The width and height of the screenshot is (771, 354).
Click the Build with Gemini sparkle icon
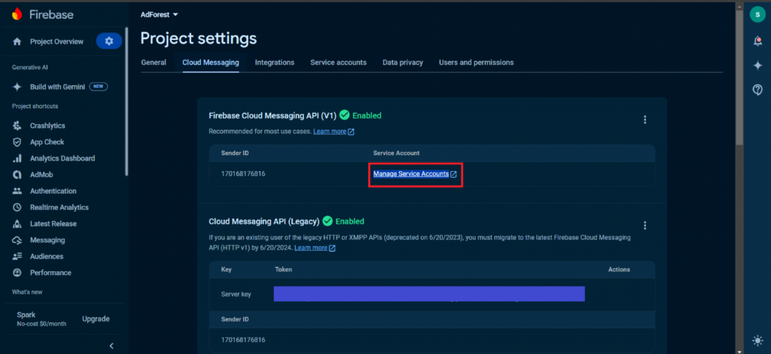tap(17, 87)
